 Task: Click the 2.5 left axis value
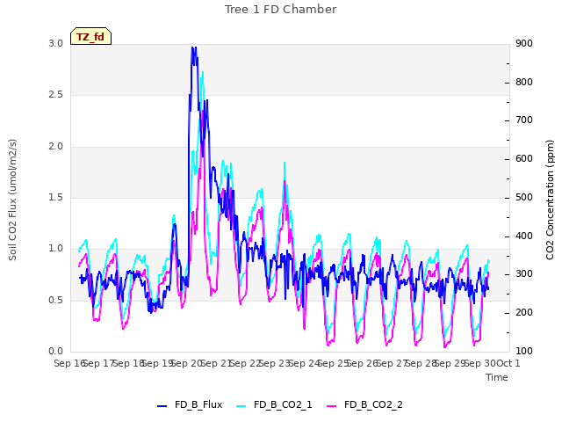click(x=55, y=95)
